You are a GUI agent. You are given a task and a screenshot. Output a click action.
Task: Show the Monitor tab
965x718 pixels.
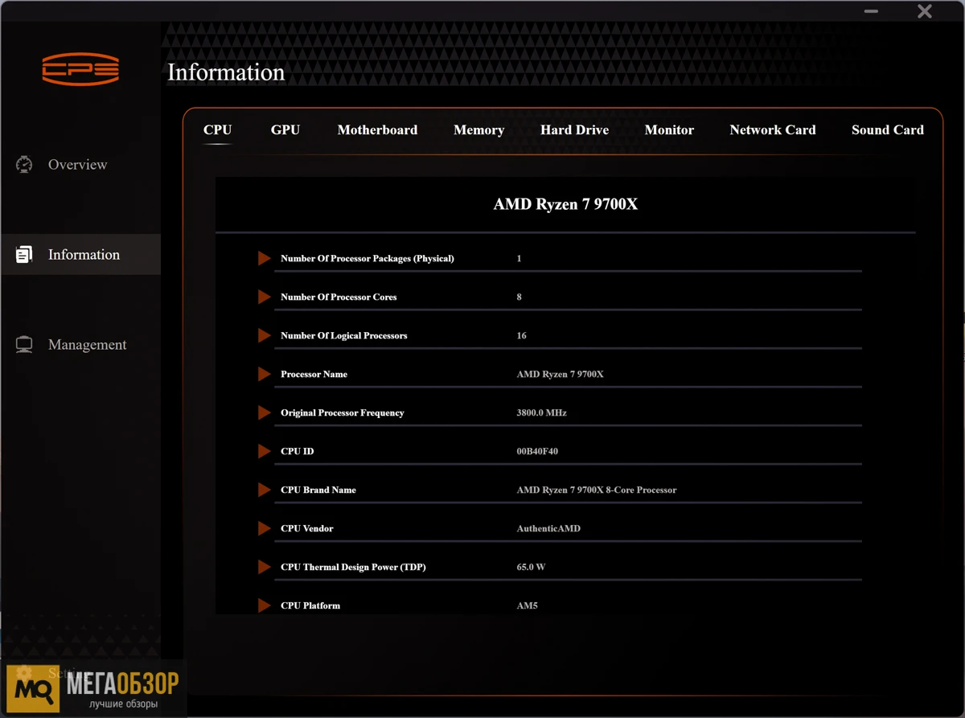[669, 129]
